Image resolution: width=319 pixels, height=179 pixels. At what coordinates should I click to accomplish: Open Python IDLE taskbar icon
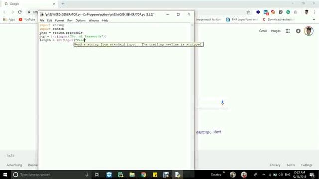pos(177,175)
